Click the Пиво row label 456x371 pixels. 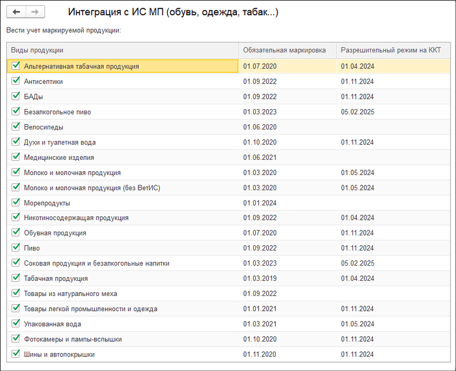32,248
